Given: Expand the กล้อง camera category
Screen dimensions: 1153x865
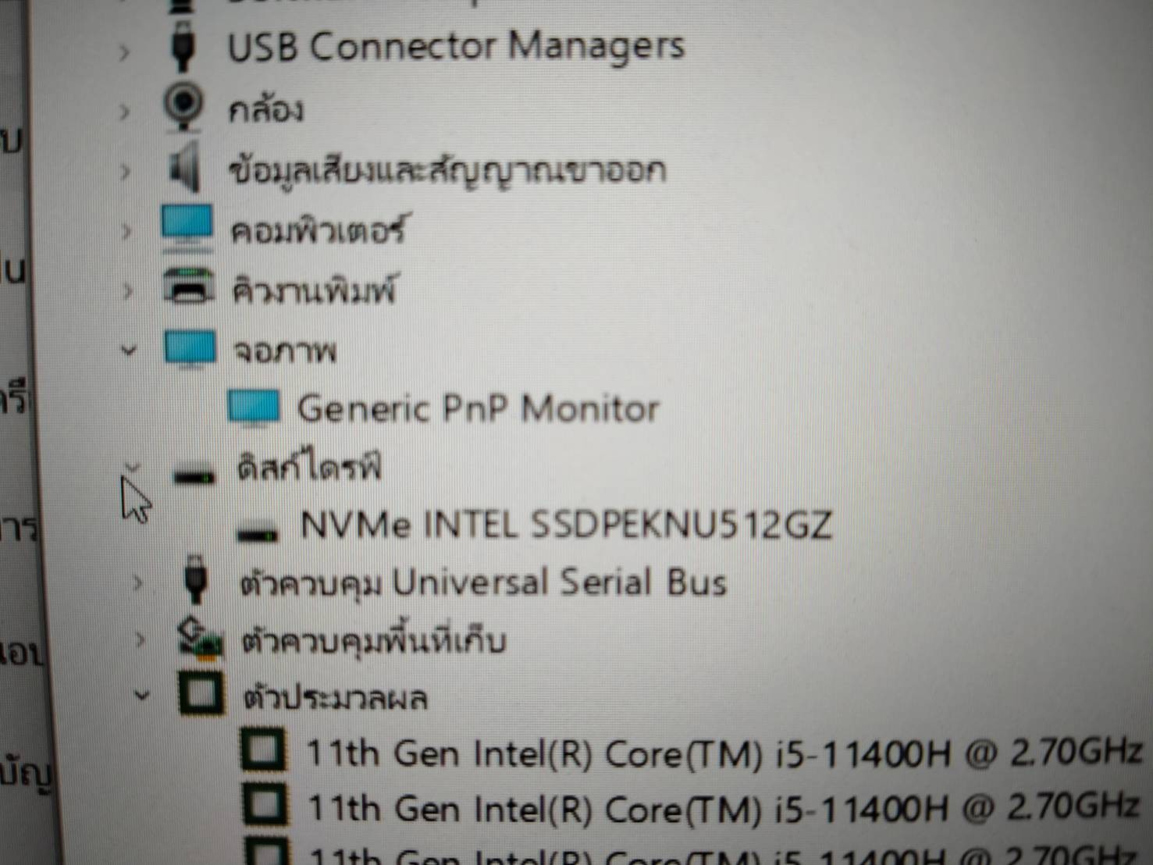Looking at the screenshot, I should (125, 112).
